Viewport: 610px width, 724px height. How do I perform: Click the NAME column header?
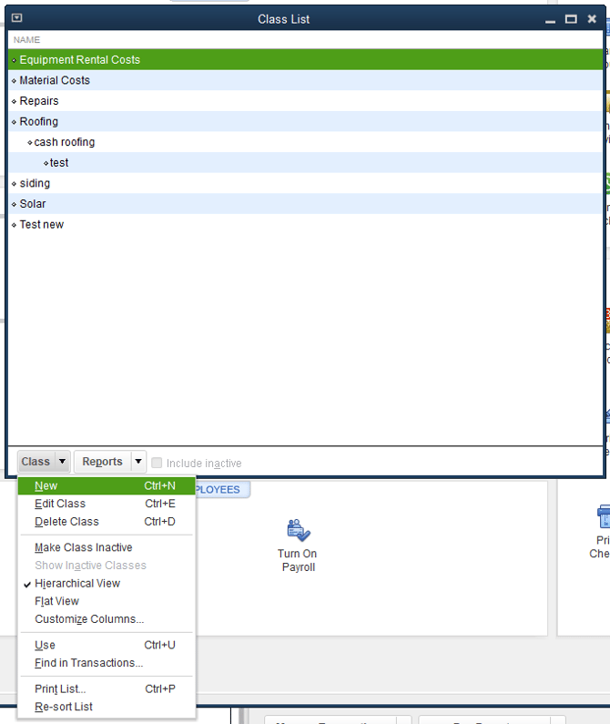coord(27,40)
